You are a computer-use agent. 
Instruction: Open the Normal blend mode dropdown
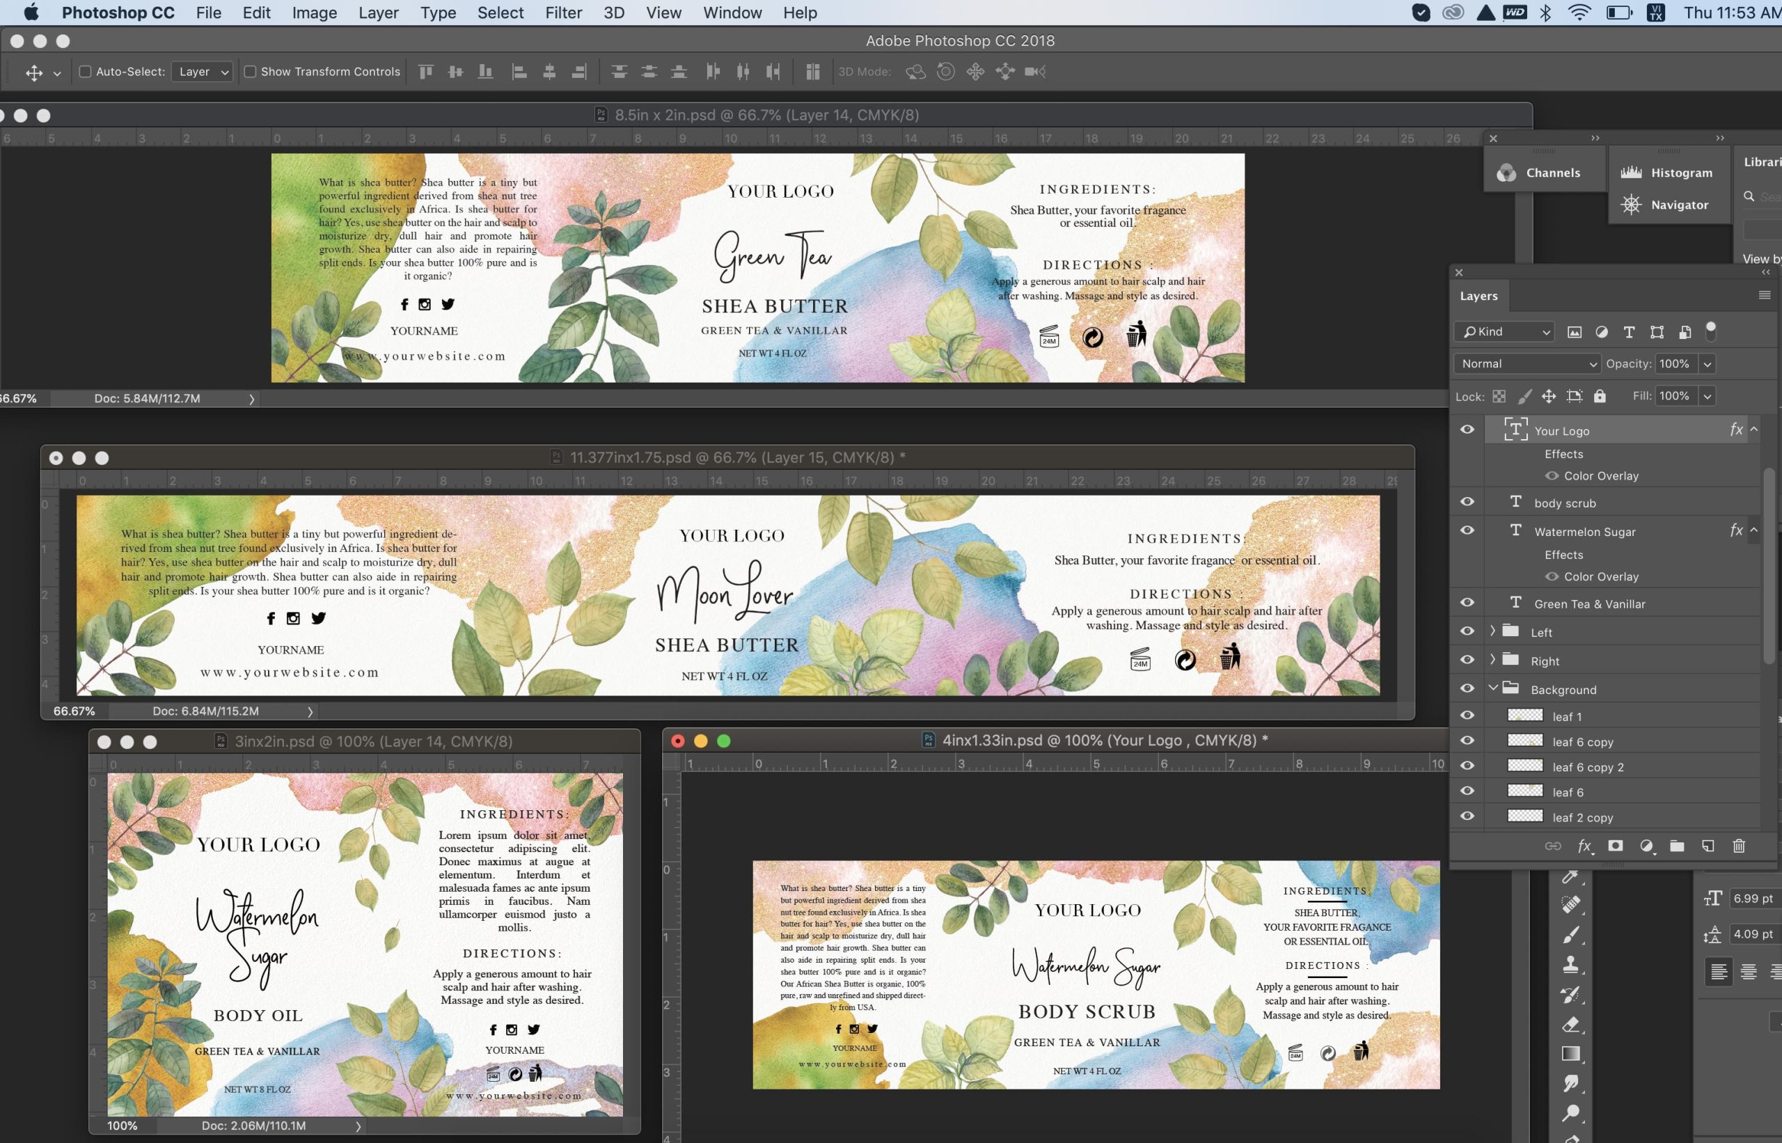click(1527, 363)
